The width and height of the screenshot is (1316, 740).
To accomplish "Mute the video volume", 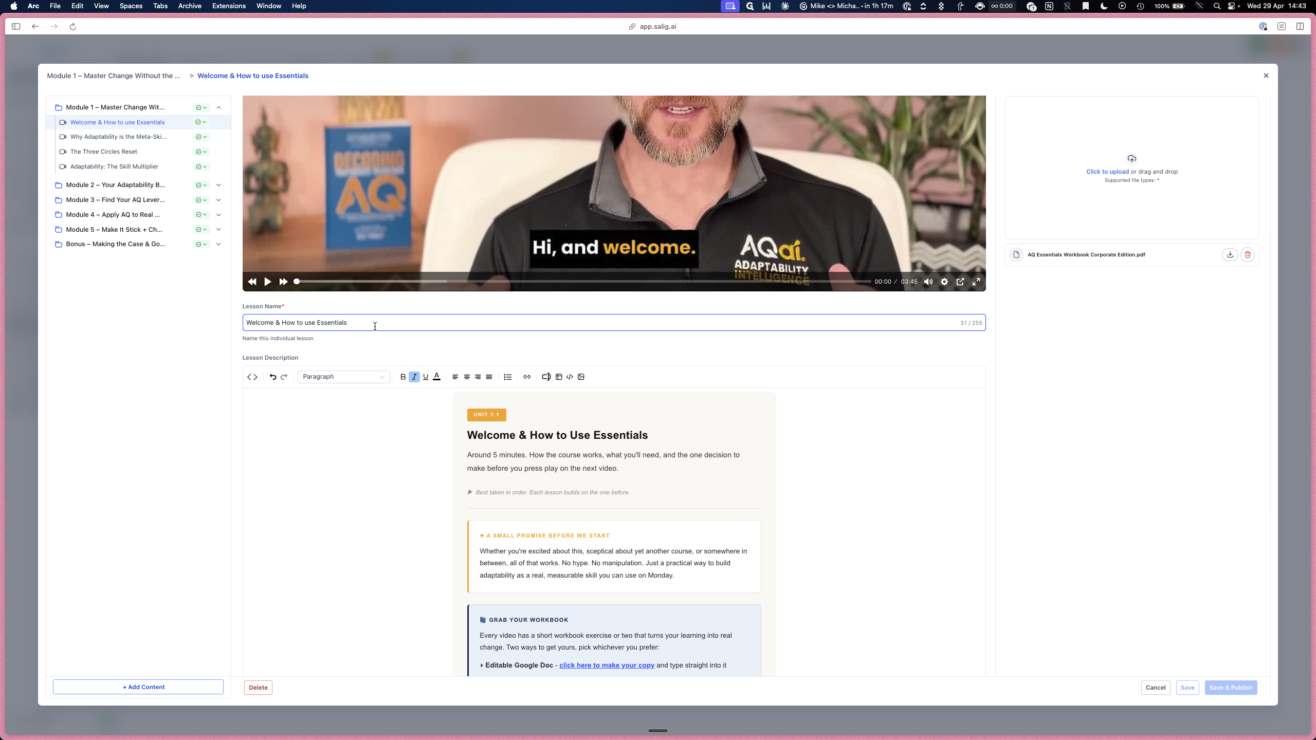I will tap(928, 282).
